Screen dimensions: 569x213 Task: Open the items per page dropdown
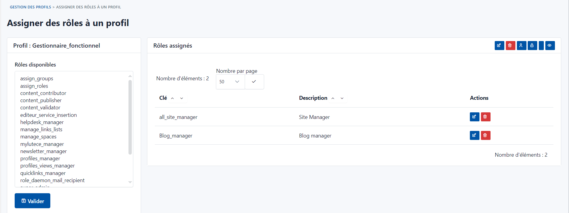click(230, 82)
